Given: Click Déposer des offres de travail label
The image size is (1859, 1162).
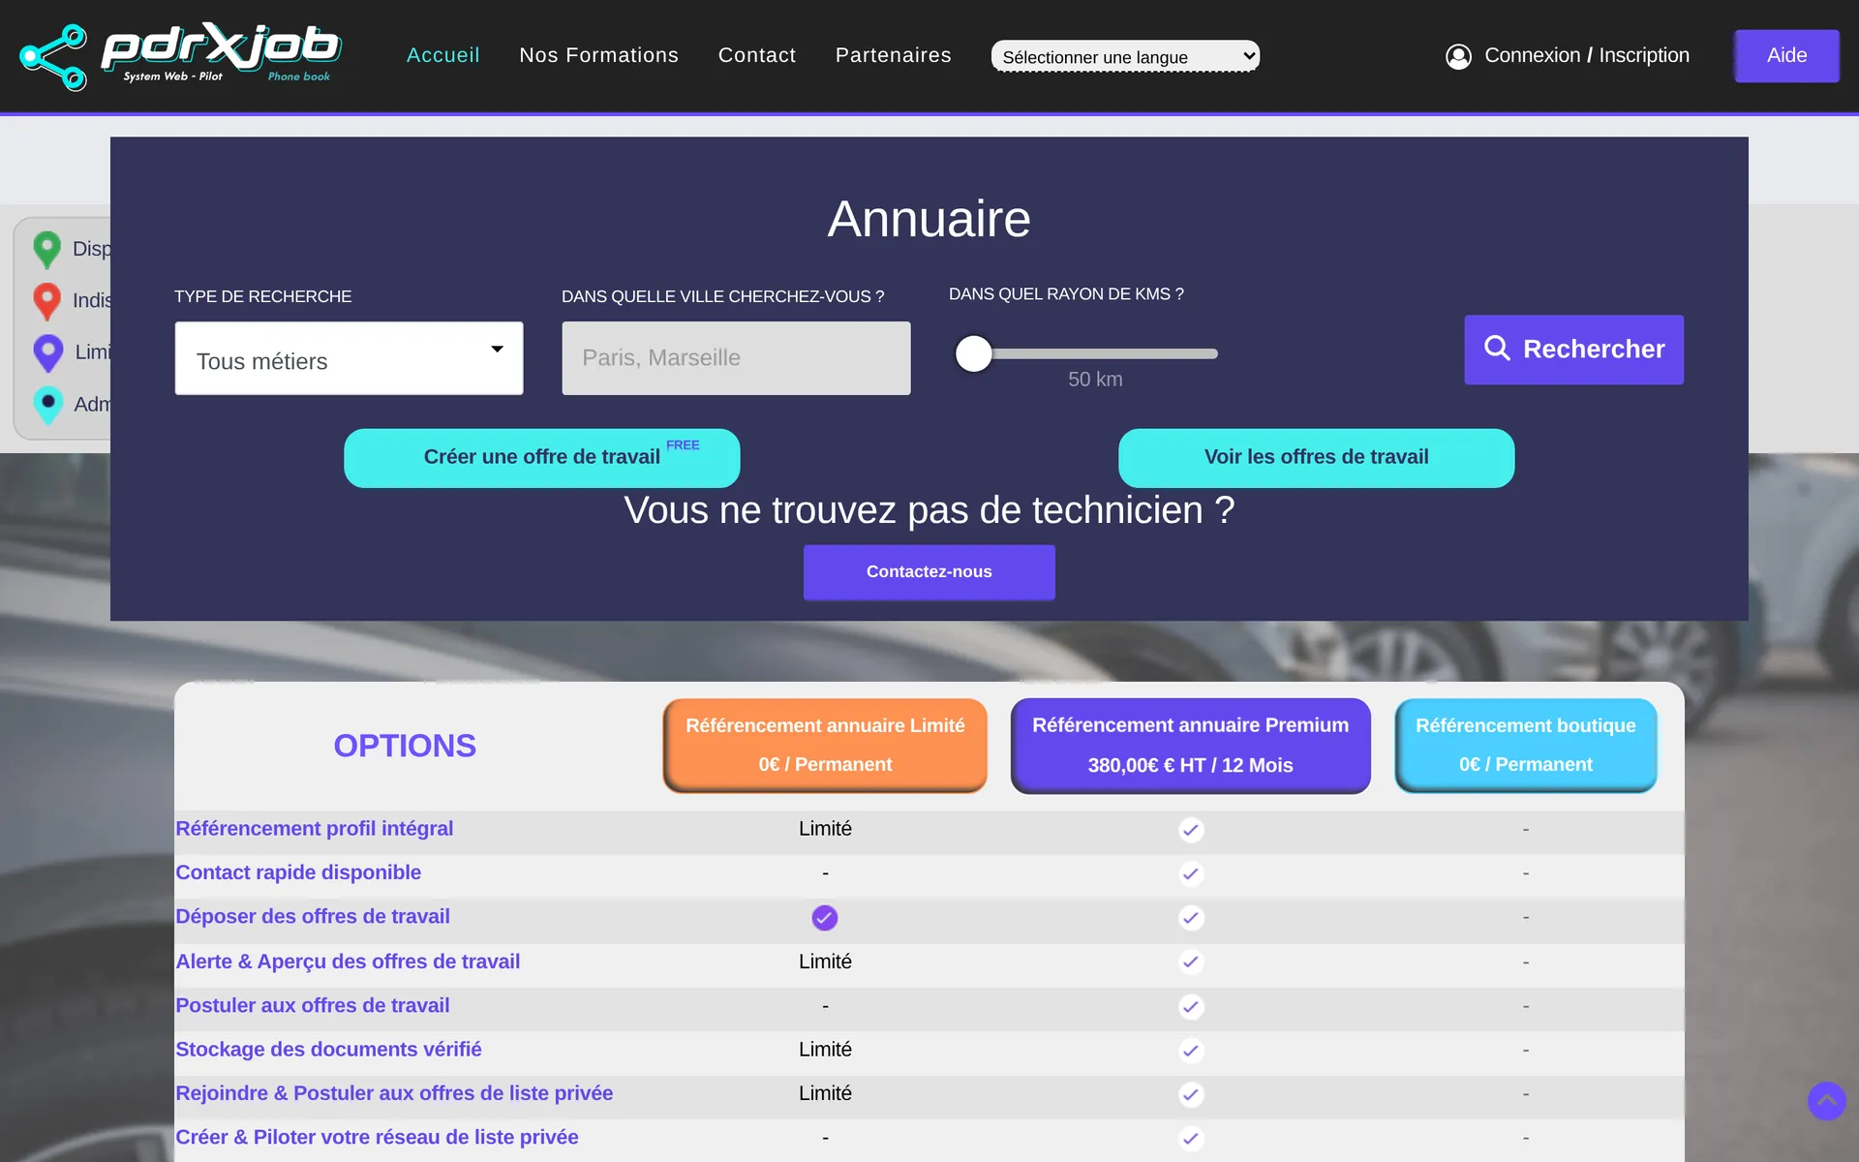Looking at the screenshot, I should [312, 917].
